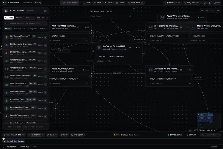Add Amazon Elastic Kubernetes primitive with plus

point(45,61)
